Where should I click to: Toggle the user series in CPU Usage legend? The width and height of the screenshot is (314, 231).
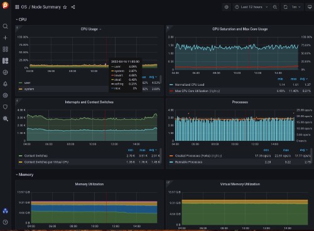pos(27,83)
